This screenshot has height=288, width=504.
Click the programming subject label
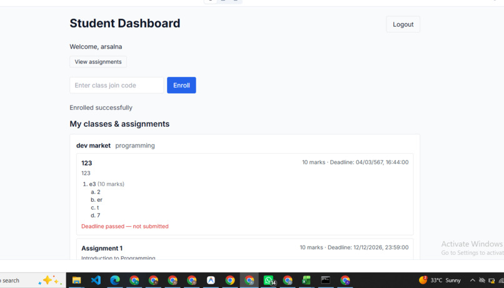135,146
